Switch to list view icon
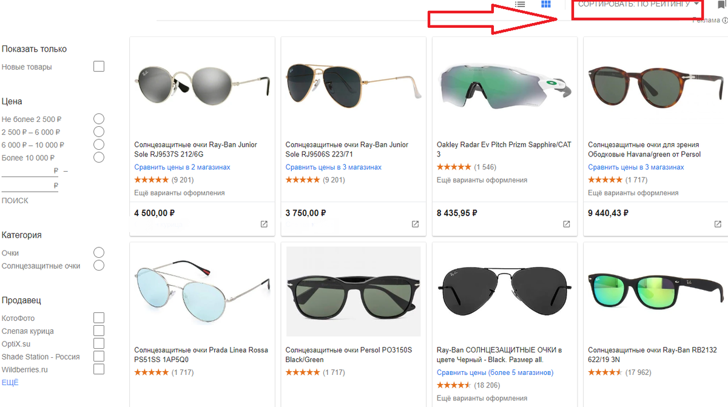Image resolution: width=728 pixels, height=407 pixels. (x=520, y=4)
